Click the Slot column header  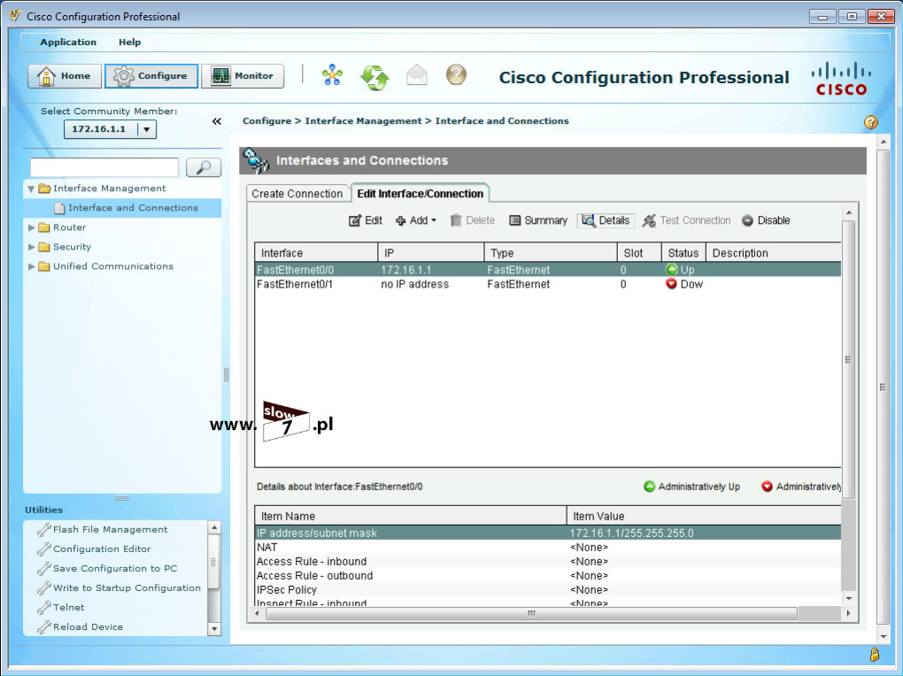[x=639, y=253]
